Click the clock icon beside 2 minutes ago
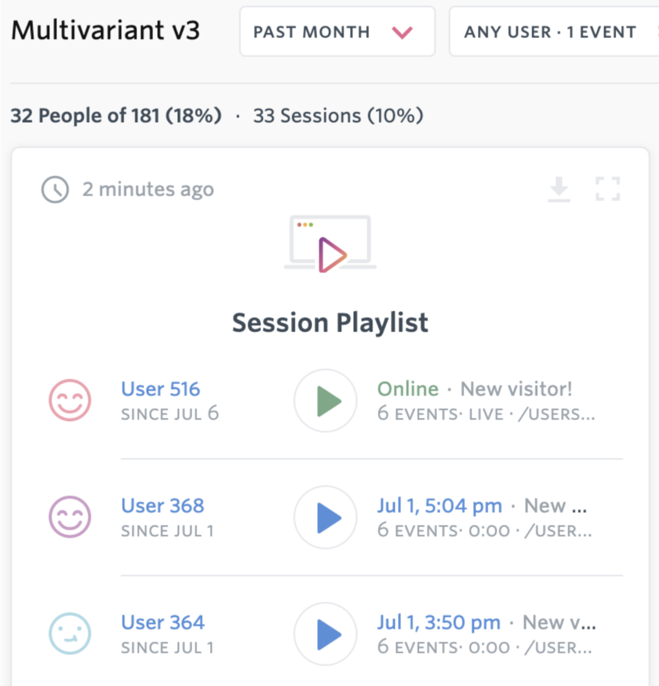Image resolution: width=659 pixels, height=686 pixels. [55, 190]
